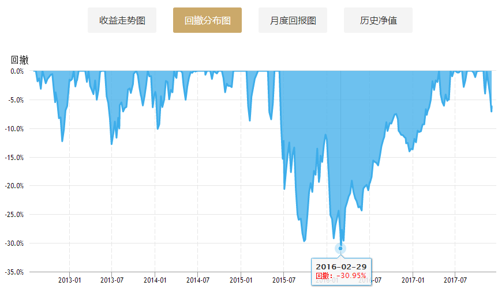Screen dimensions: 498x297
Task: Click the -10.0% y-axis label
Action: (x=14, y=128)
